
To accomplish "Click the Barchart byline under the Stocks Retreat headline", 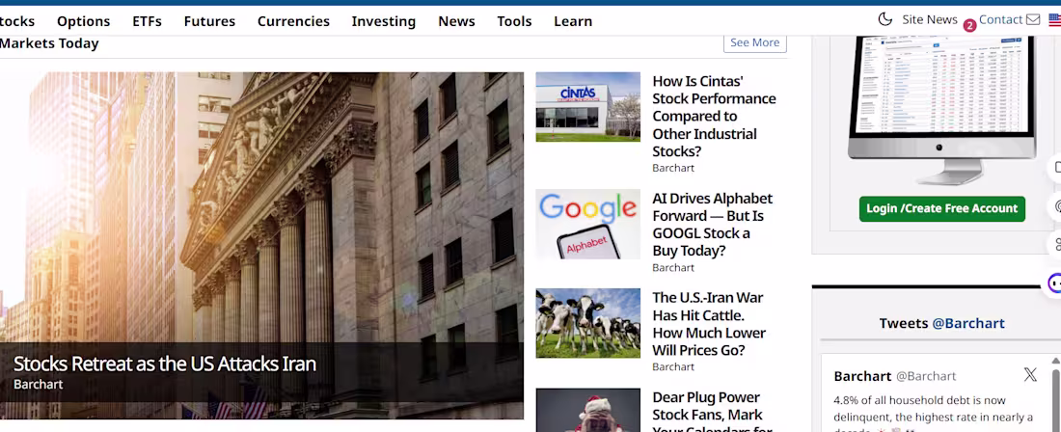I will 38,384.
